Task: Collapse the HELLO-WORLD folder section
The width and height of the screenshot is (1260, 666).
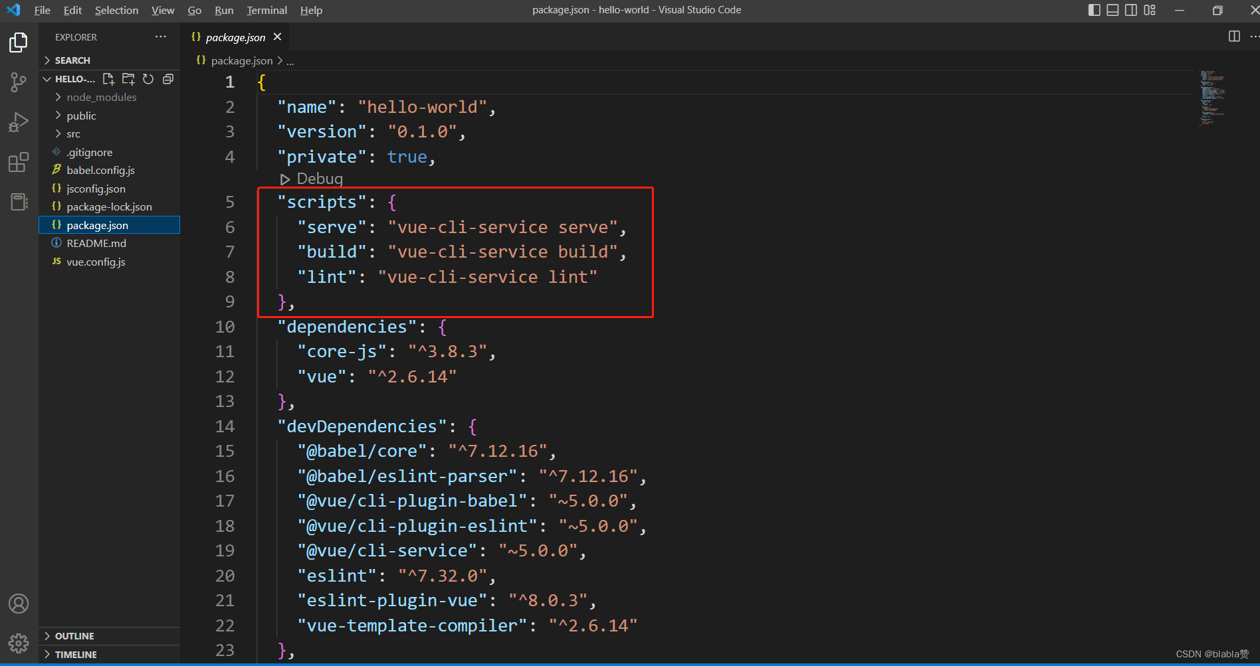Action: pos(69,79)
